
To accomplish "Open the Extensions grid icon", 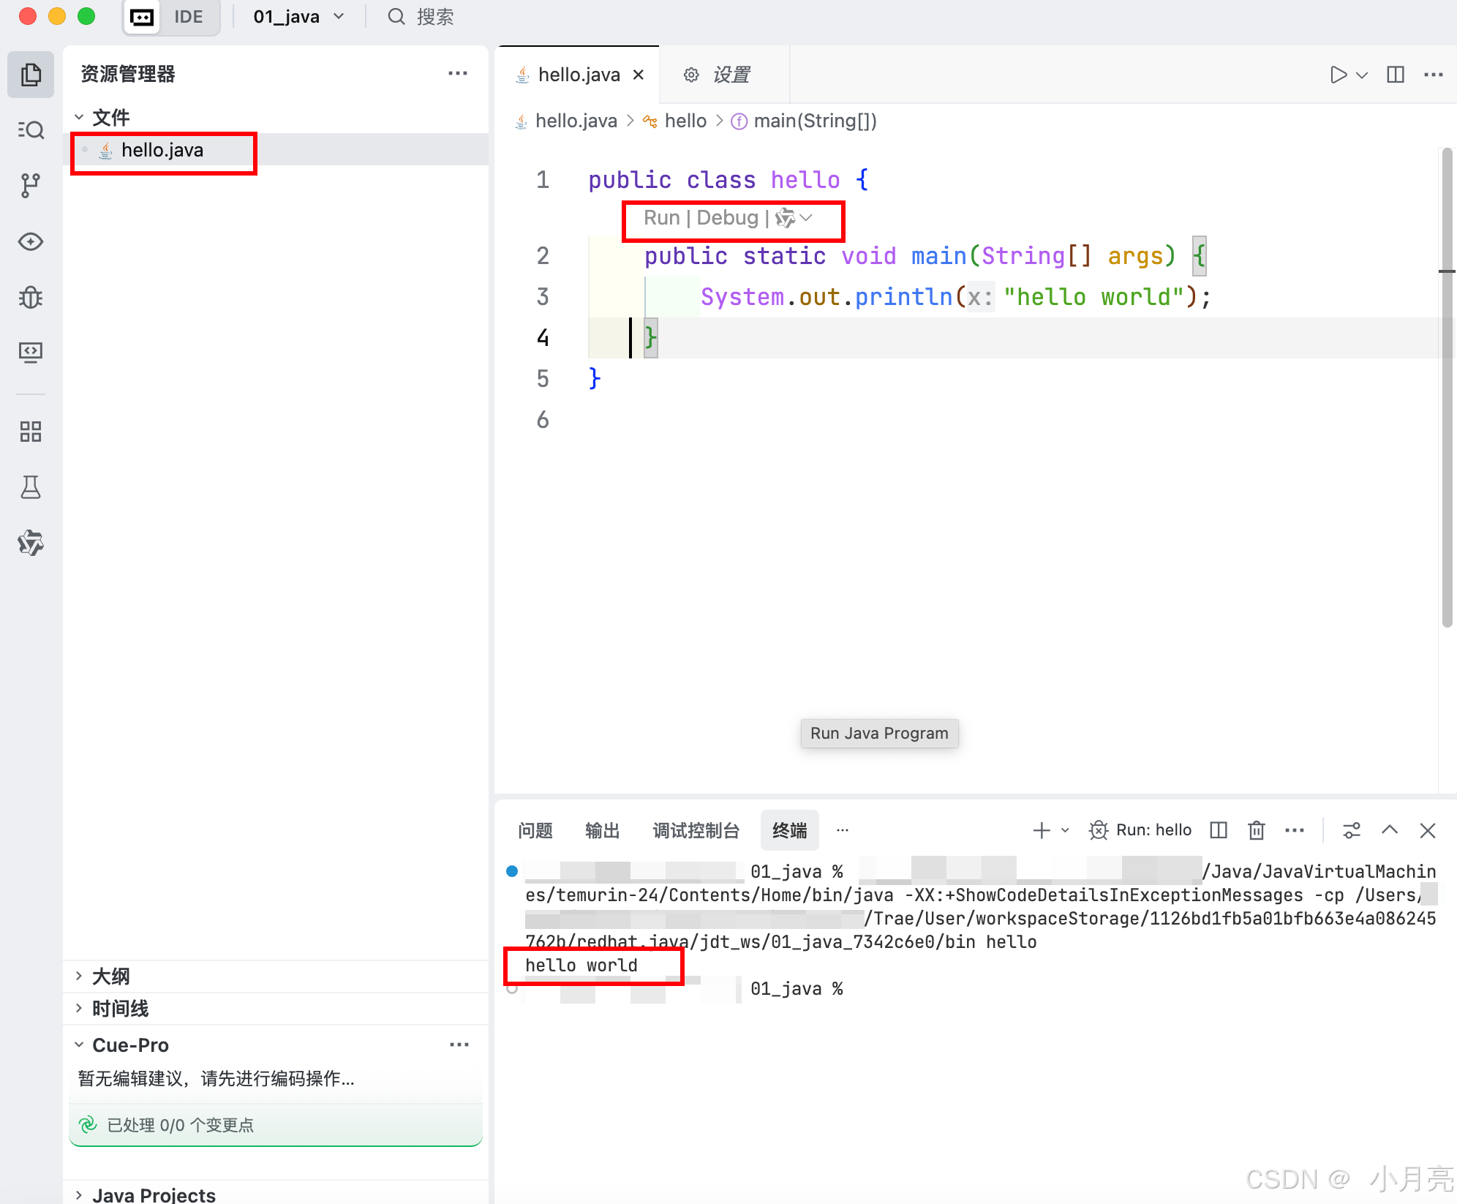I will (x=30, y=432).
